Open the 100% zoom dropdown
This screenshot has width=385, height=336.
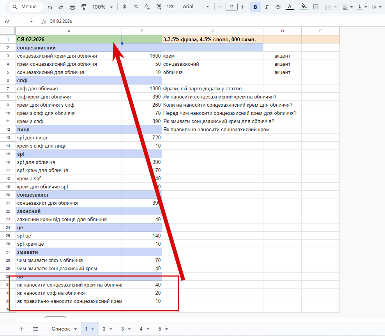102,7
